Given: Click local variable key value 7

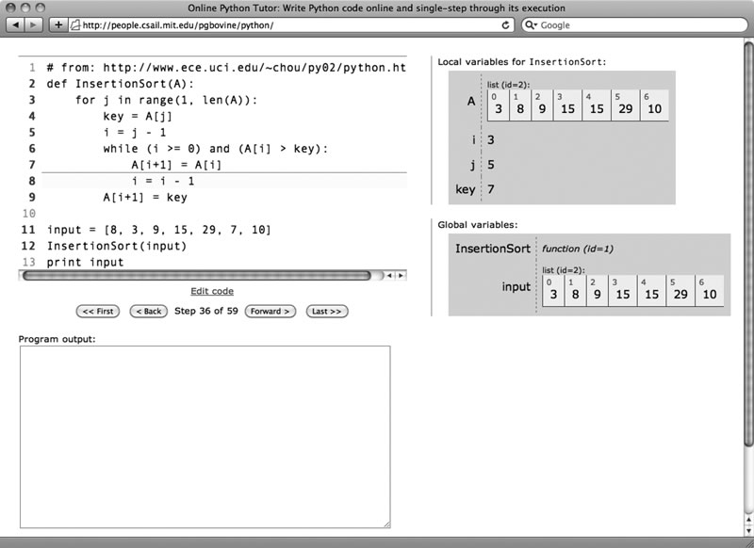Looking at the screenshot, I should point(490,189).
